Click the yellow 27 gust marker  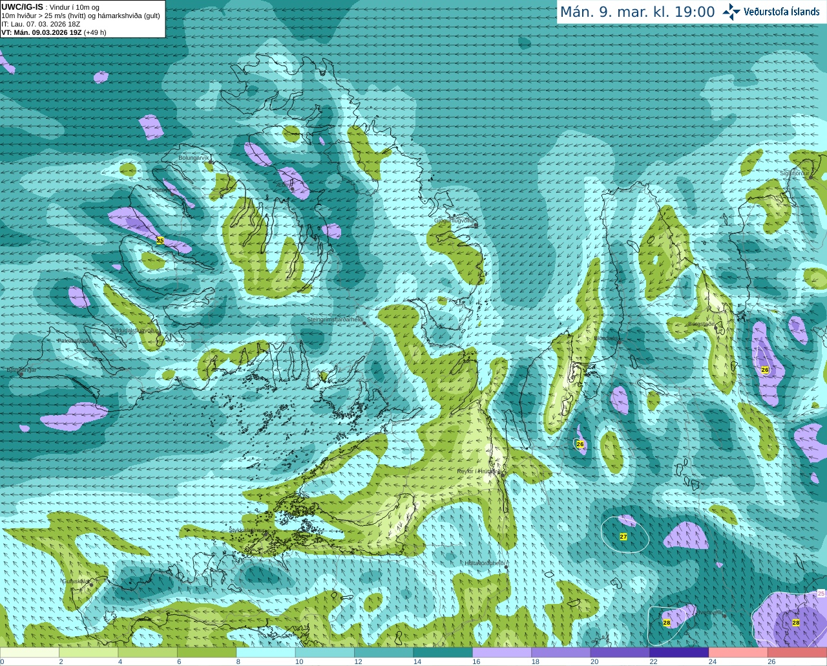[x=623, y=537]
